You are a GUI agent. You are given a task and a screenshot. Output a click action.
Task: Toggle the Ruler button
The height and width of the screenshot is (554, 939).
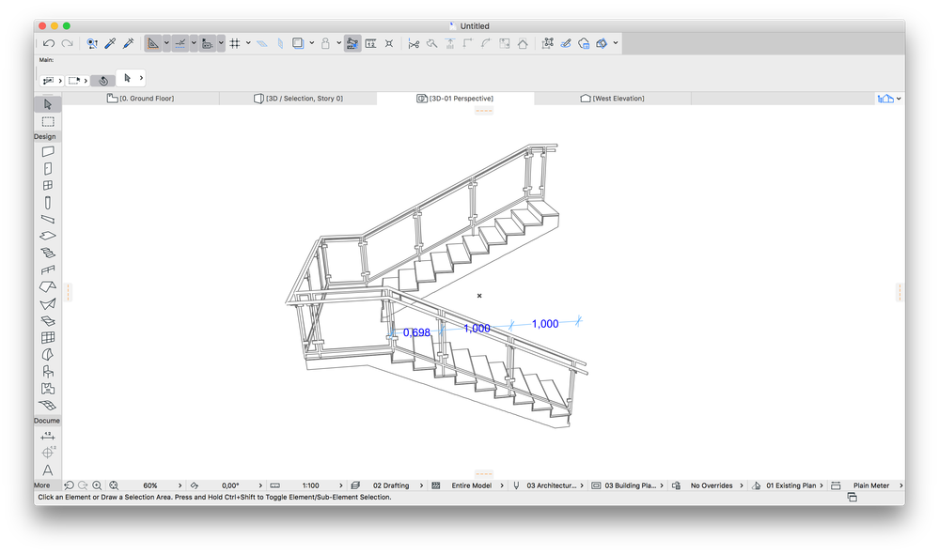[x=207, y=43]
